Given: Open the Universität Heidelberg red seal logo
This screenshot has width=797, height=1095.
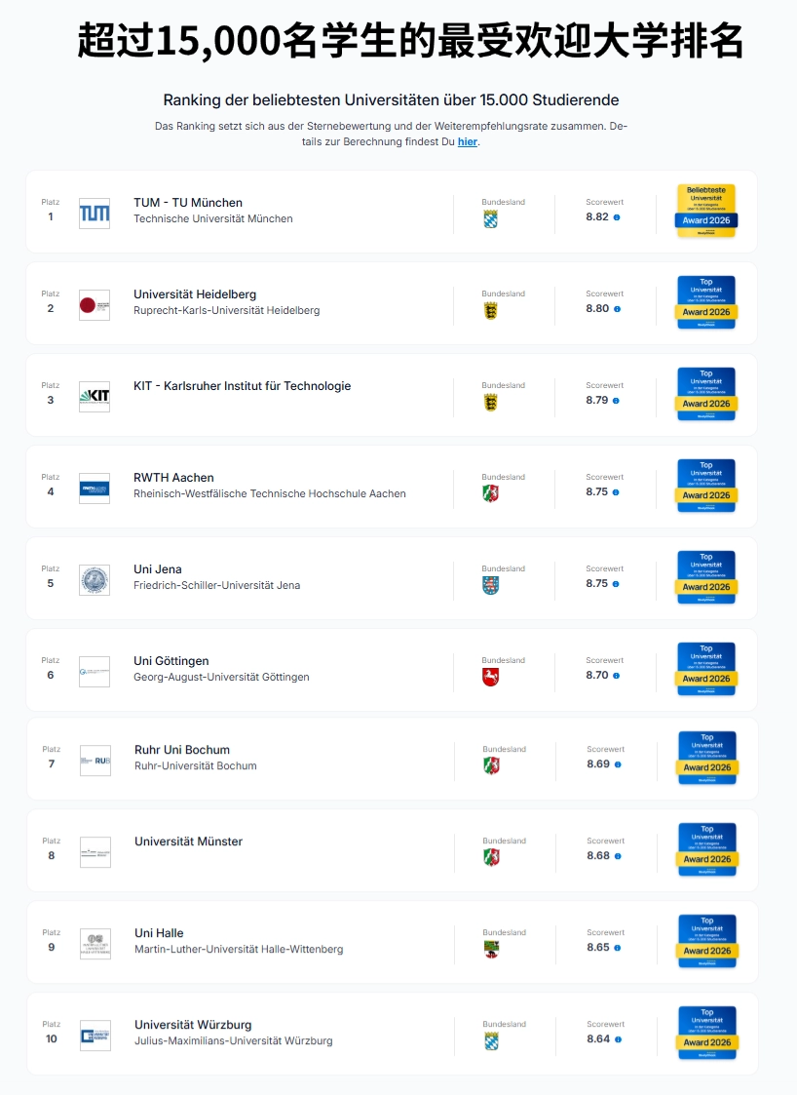Looking at the screenshot, I should (x=95, y=305).
